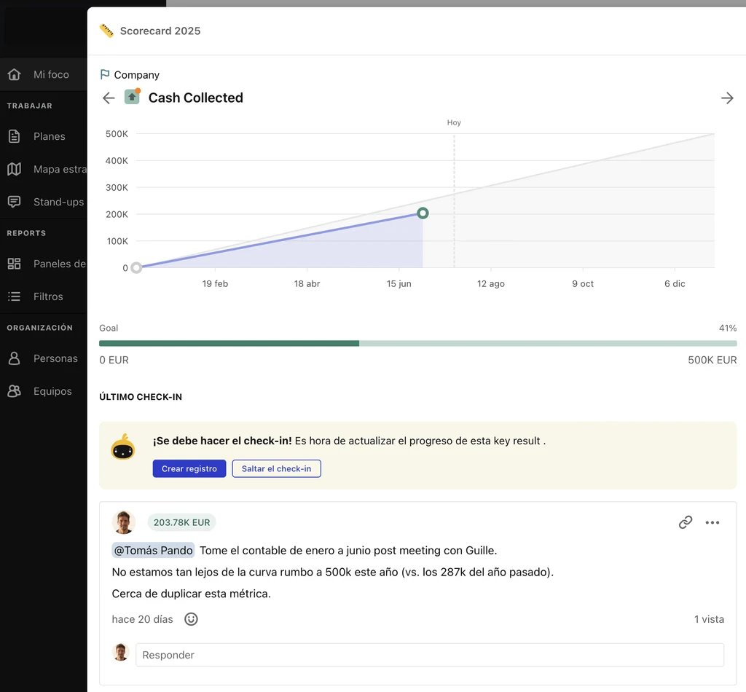746x692 pixels.
Task: Click '6 dic' axis label
Action: [675, 284]
